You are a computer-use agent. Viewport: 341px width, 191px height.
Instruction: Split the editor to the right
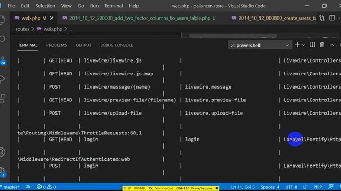332,18
